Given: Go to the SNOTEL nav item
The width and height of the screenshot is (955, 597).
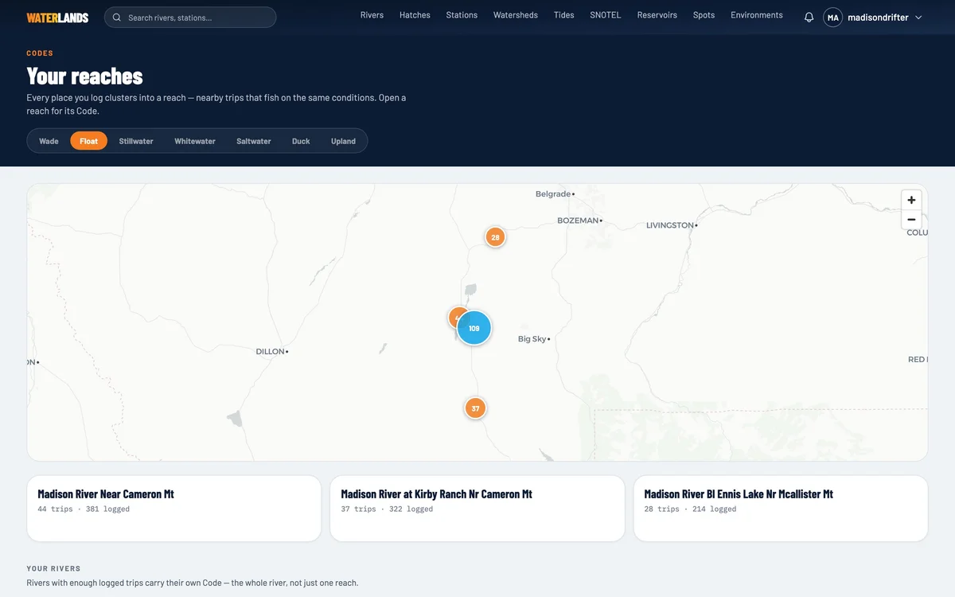Looking at the screenshot, I should (606, 15).
